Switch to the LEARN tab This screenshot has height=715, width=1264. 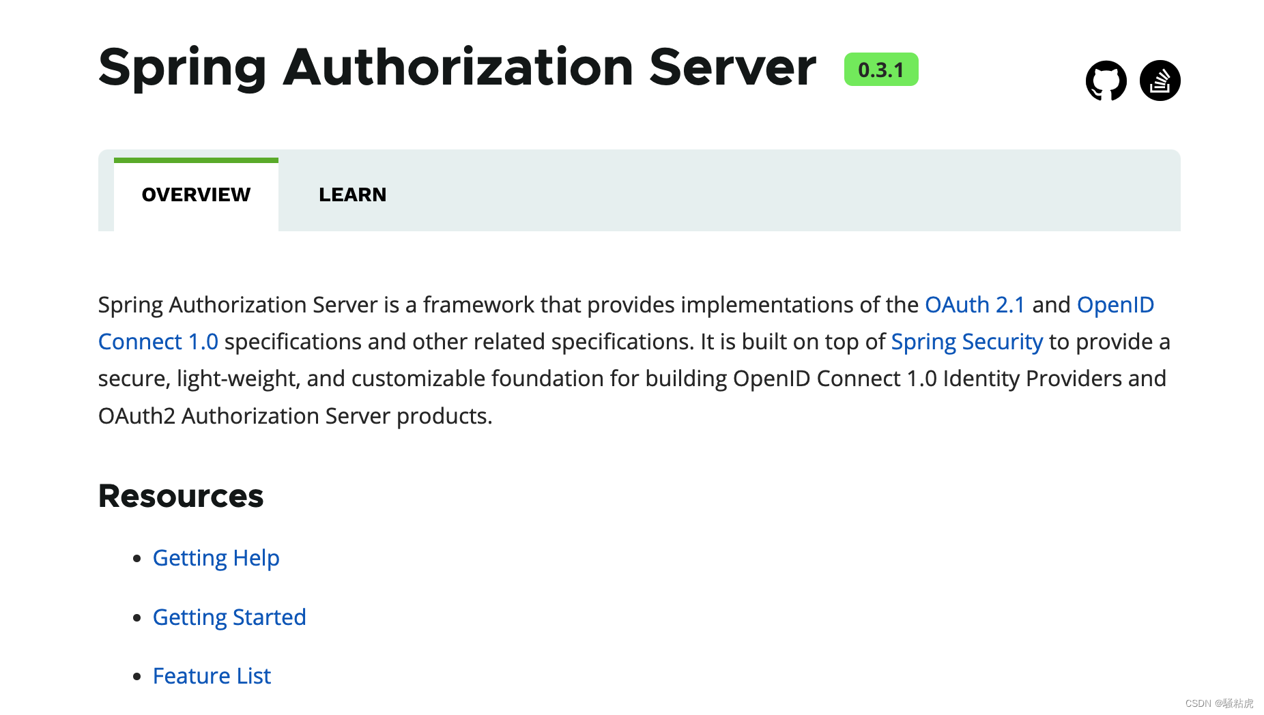coord(352,194)
